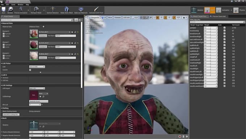Toggle details view options eye icon
Image resolution: width=246 pixels, height=139 pixels.
pyautogui.click(x=80, y=20)
